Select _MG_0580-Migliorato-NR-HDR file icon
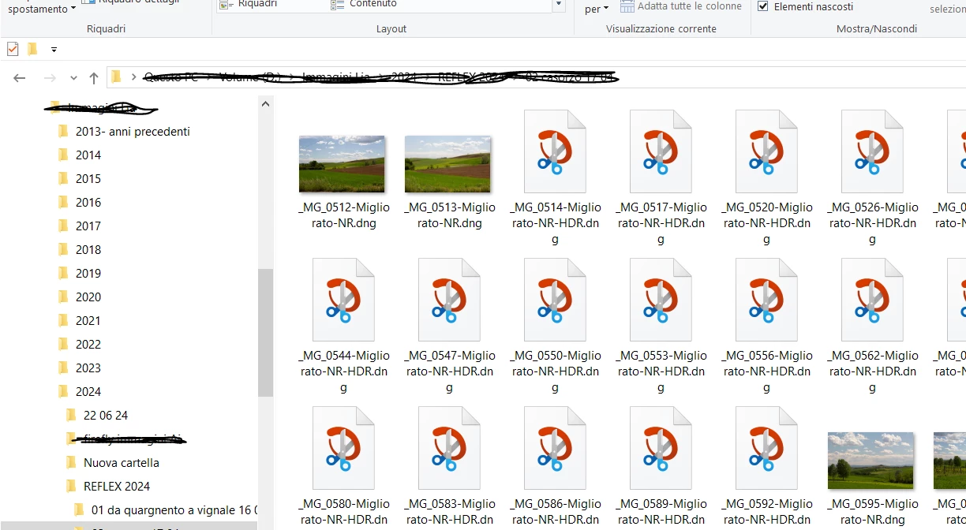Screen dimensions: 966x530 [x=343, y=448]
